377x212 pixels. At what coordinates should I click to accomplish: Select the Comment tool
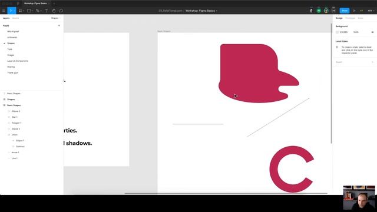pyautogui.click(x=61, y=11)
